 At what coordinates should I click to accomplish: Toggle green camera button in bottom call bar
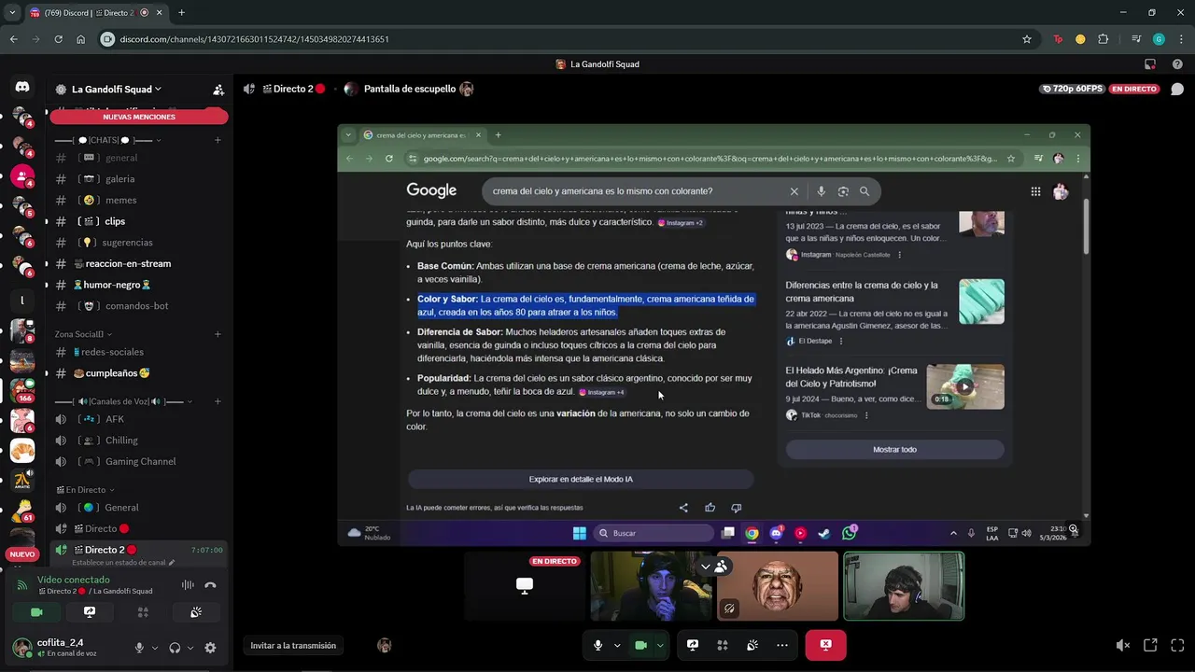click(640, 645)
